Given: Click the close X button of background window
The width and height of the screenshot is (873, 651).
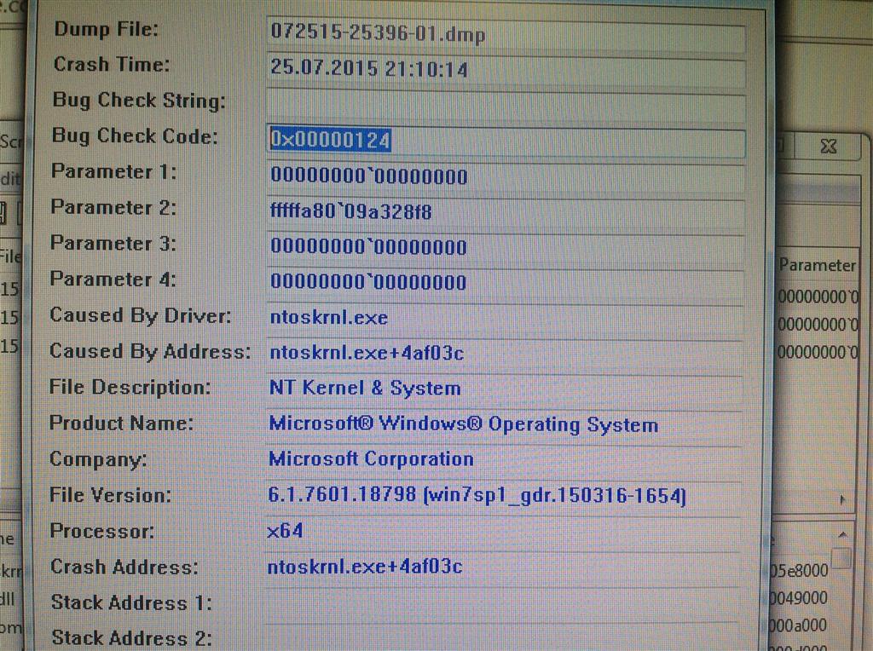Looking at the screenshot, I should [829, 147].
